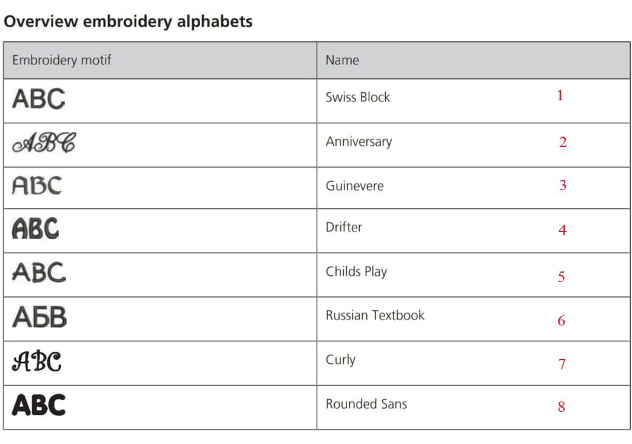Pick the Rounded Sans bold ABC motif

tap(39, 405)
